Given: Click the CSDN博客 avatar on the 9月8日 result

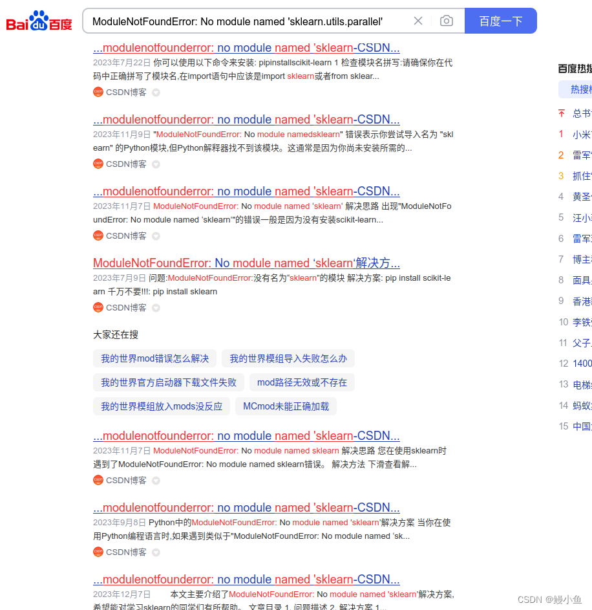Looking at the screenshot, I should click(x=98, y=552).
